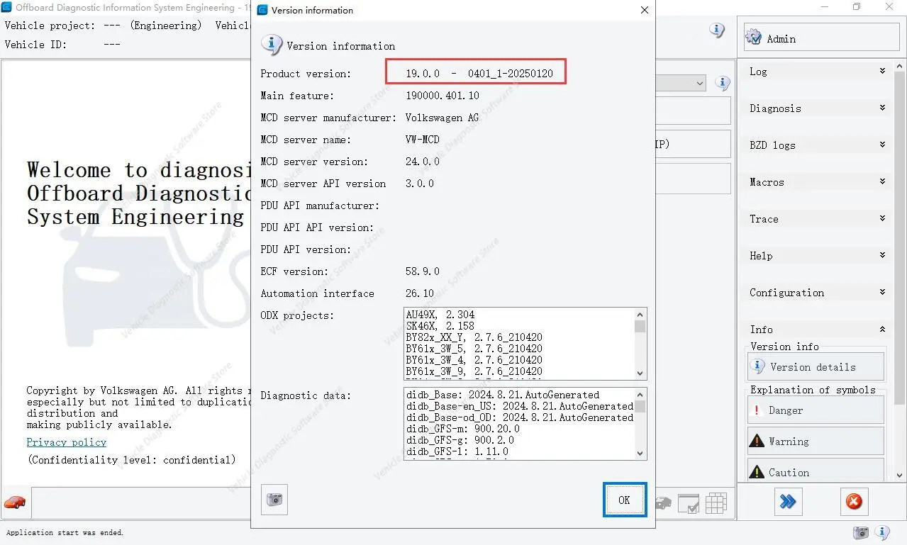907x545 pixels.
Task: Click the grey car icon in bottom toolbar
Action: (x=663, y=503)
